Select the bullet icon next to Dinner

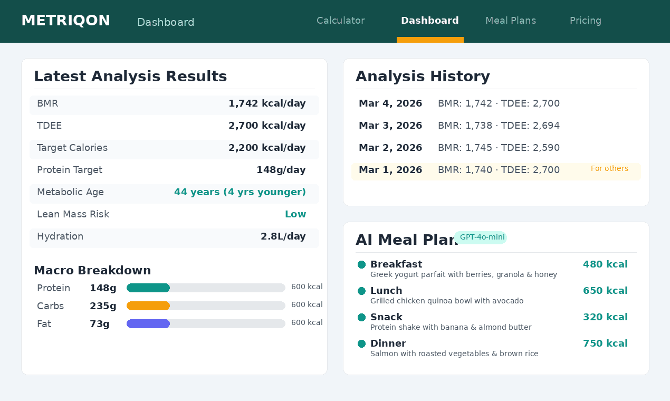tap(361, 343)
